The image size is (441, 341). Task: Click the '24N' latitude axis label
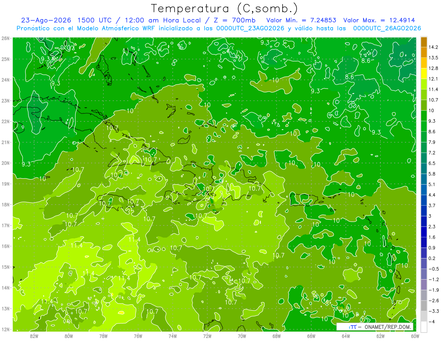(5, 80)
